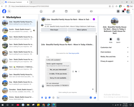The height and width of the screenshot is (107, 134).
Task: Send quick response 'Yes, are you interested?'
Action: (58, 70)
